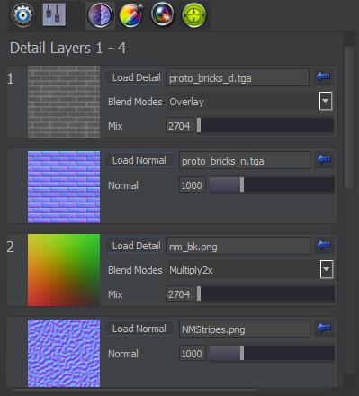Click Load Normal button for proto_bricks_n.tga
Image resolution: width=359 pixels, height=396 pixels.
click(x=139, y=160)
